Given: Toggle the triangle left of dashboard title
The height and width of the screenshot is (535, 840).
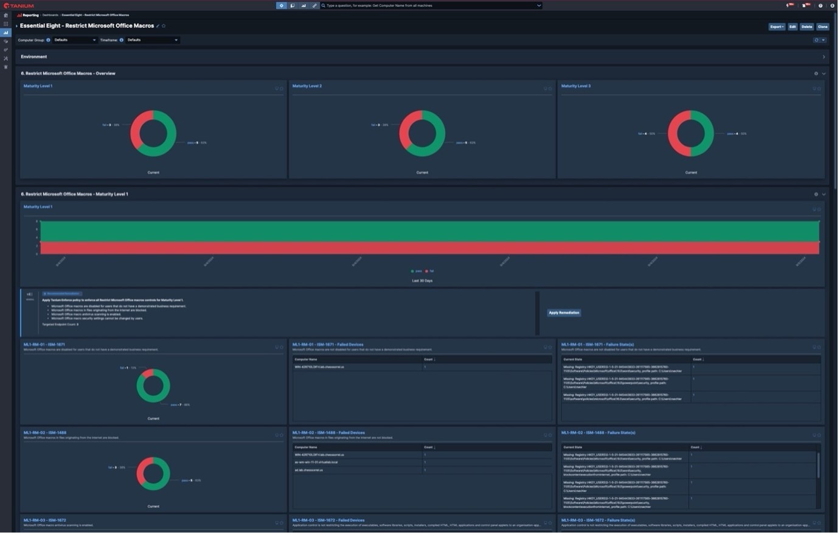Looking at the screenshot, I should click(17, 26).
